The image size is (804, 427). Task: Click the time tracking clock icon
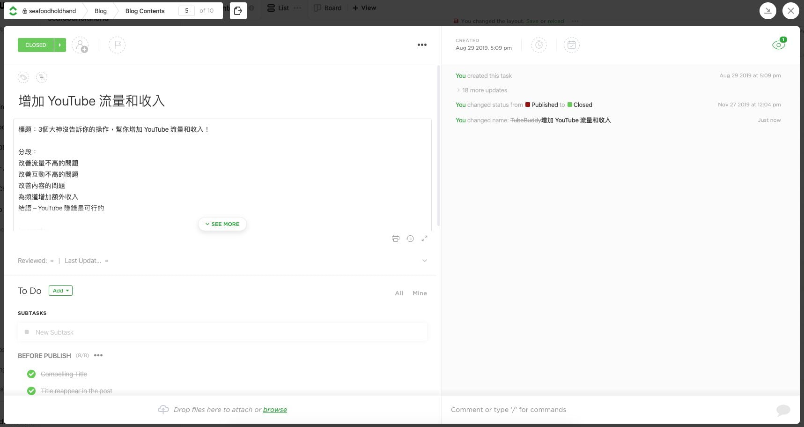pos(538,45)
